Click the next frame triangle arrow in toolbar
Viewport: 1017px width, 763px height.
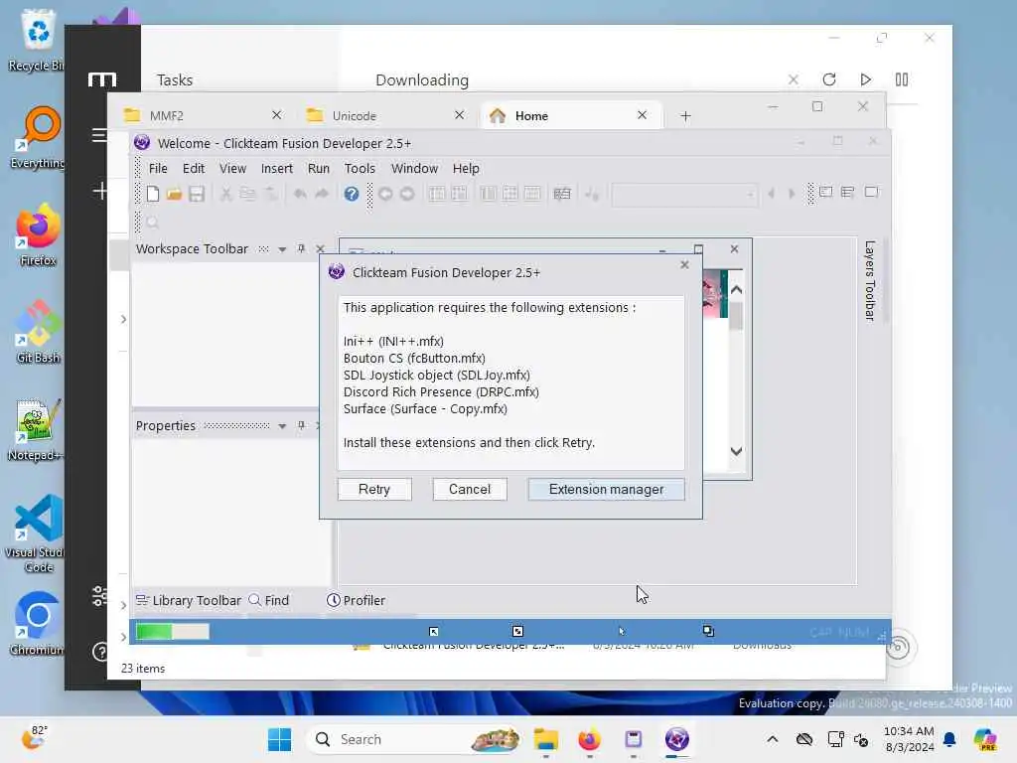[x=792, y=194]
